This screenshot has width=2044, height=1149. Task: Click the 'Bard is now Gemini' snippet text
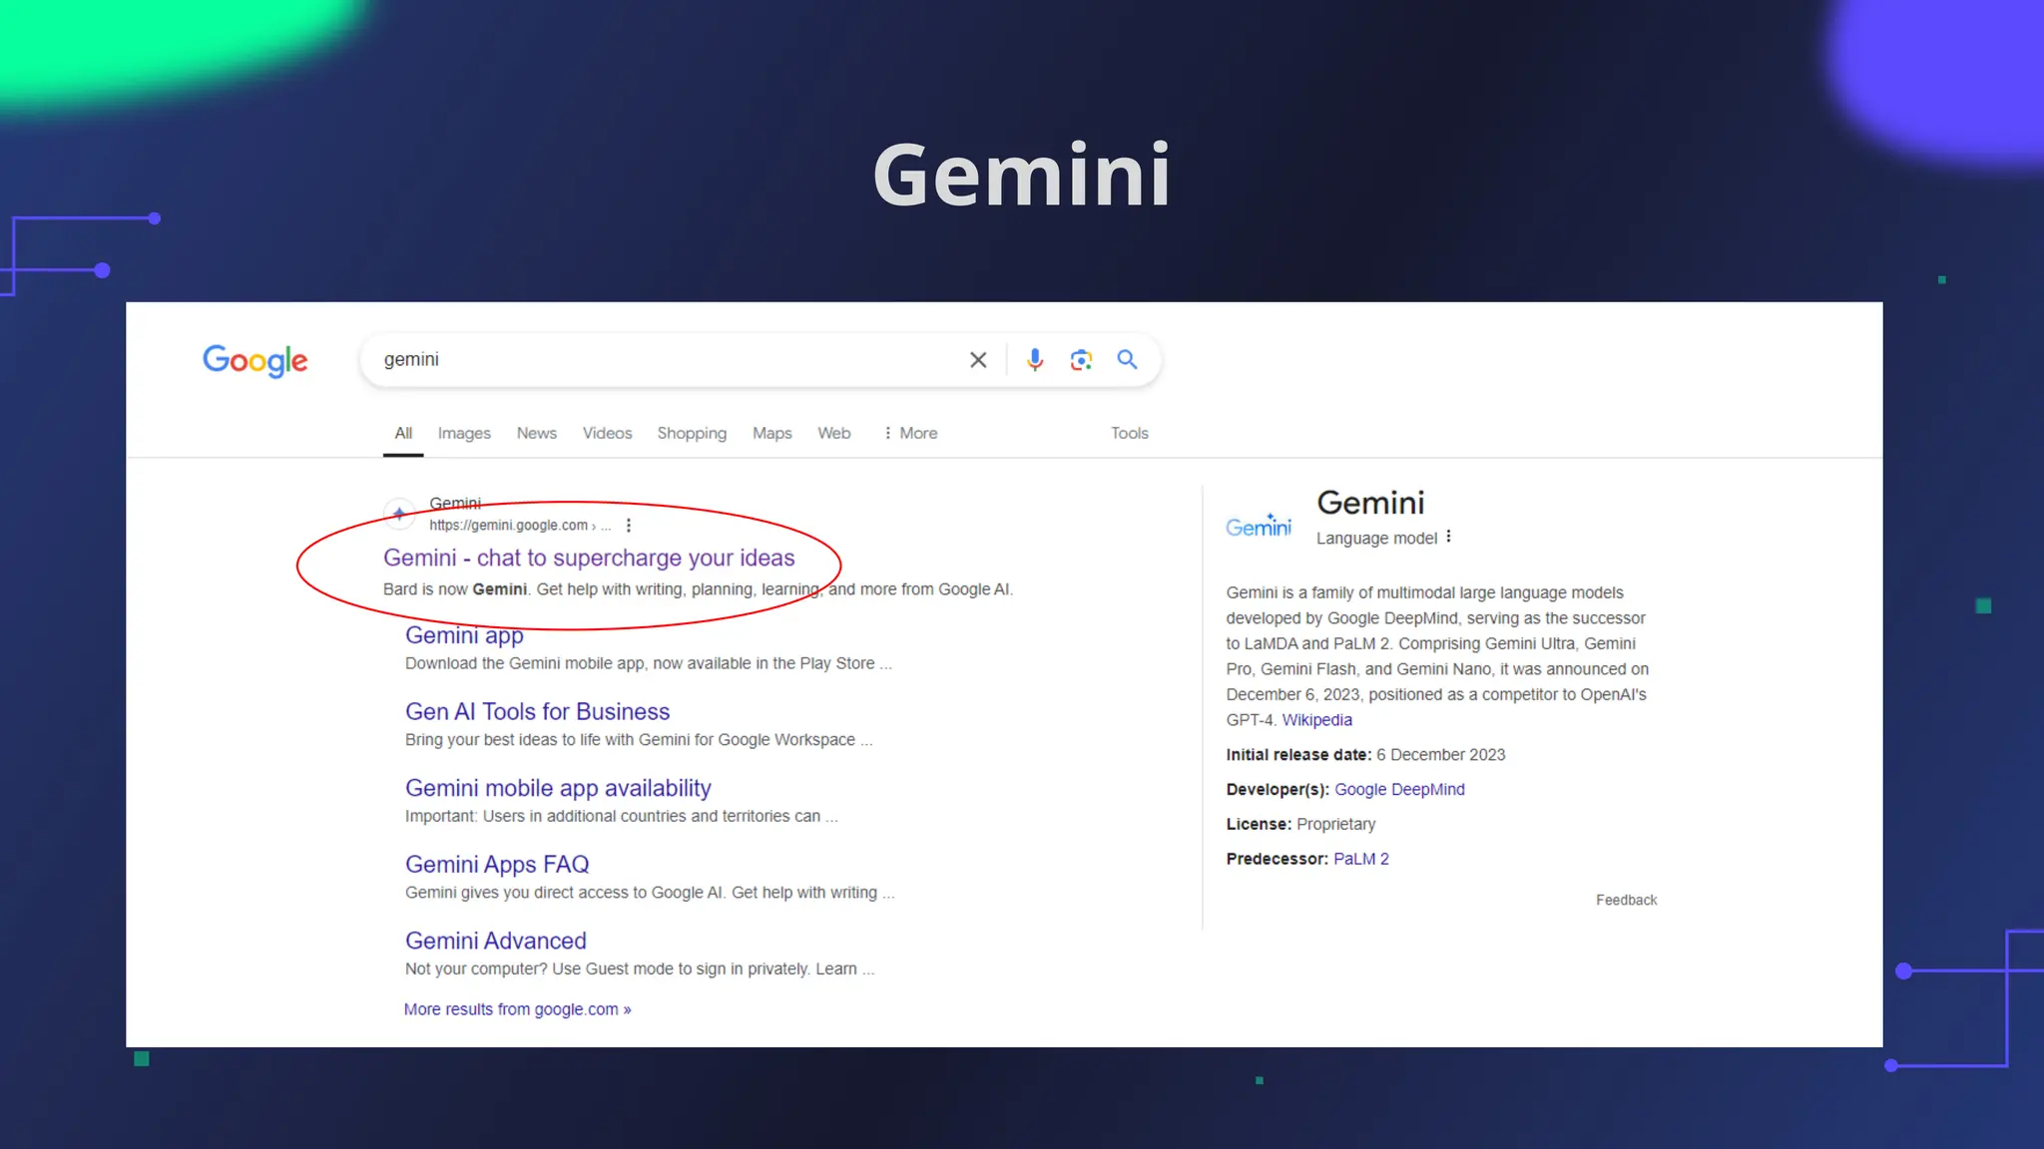click(698, 589)
